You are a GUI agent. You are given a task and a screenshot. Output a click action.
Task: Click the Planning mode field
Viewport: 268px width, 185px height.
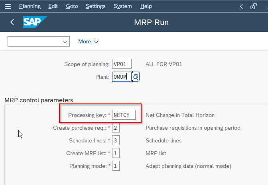[x=116, y=166]
